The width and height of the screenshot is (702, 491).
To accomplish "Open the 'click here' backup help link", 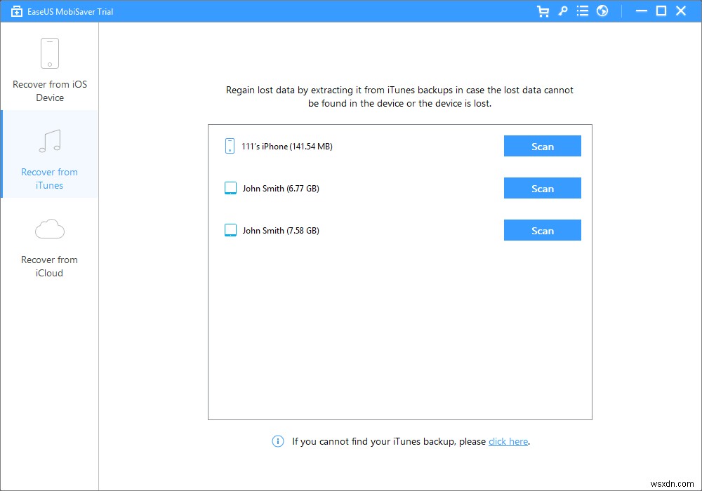I will pos(508,442).
